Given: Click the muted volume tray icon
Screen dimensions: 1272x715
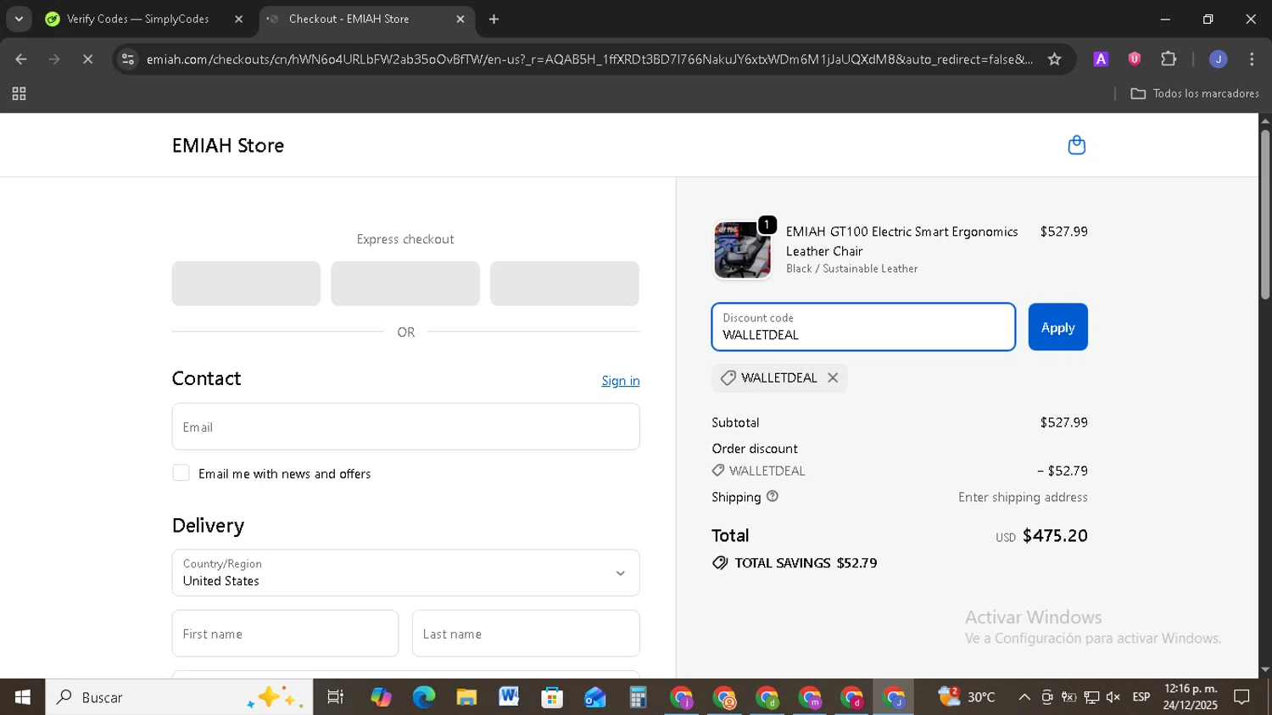Looking at the screenshot, I should (x=1113, y=697).
